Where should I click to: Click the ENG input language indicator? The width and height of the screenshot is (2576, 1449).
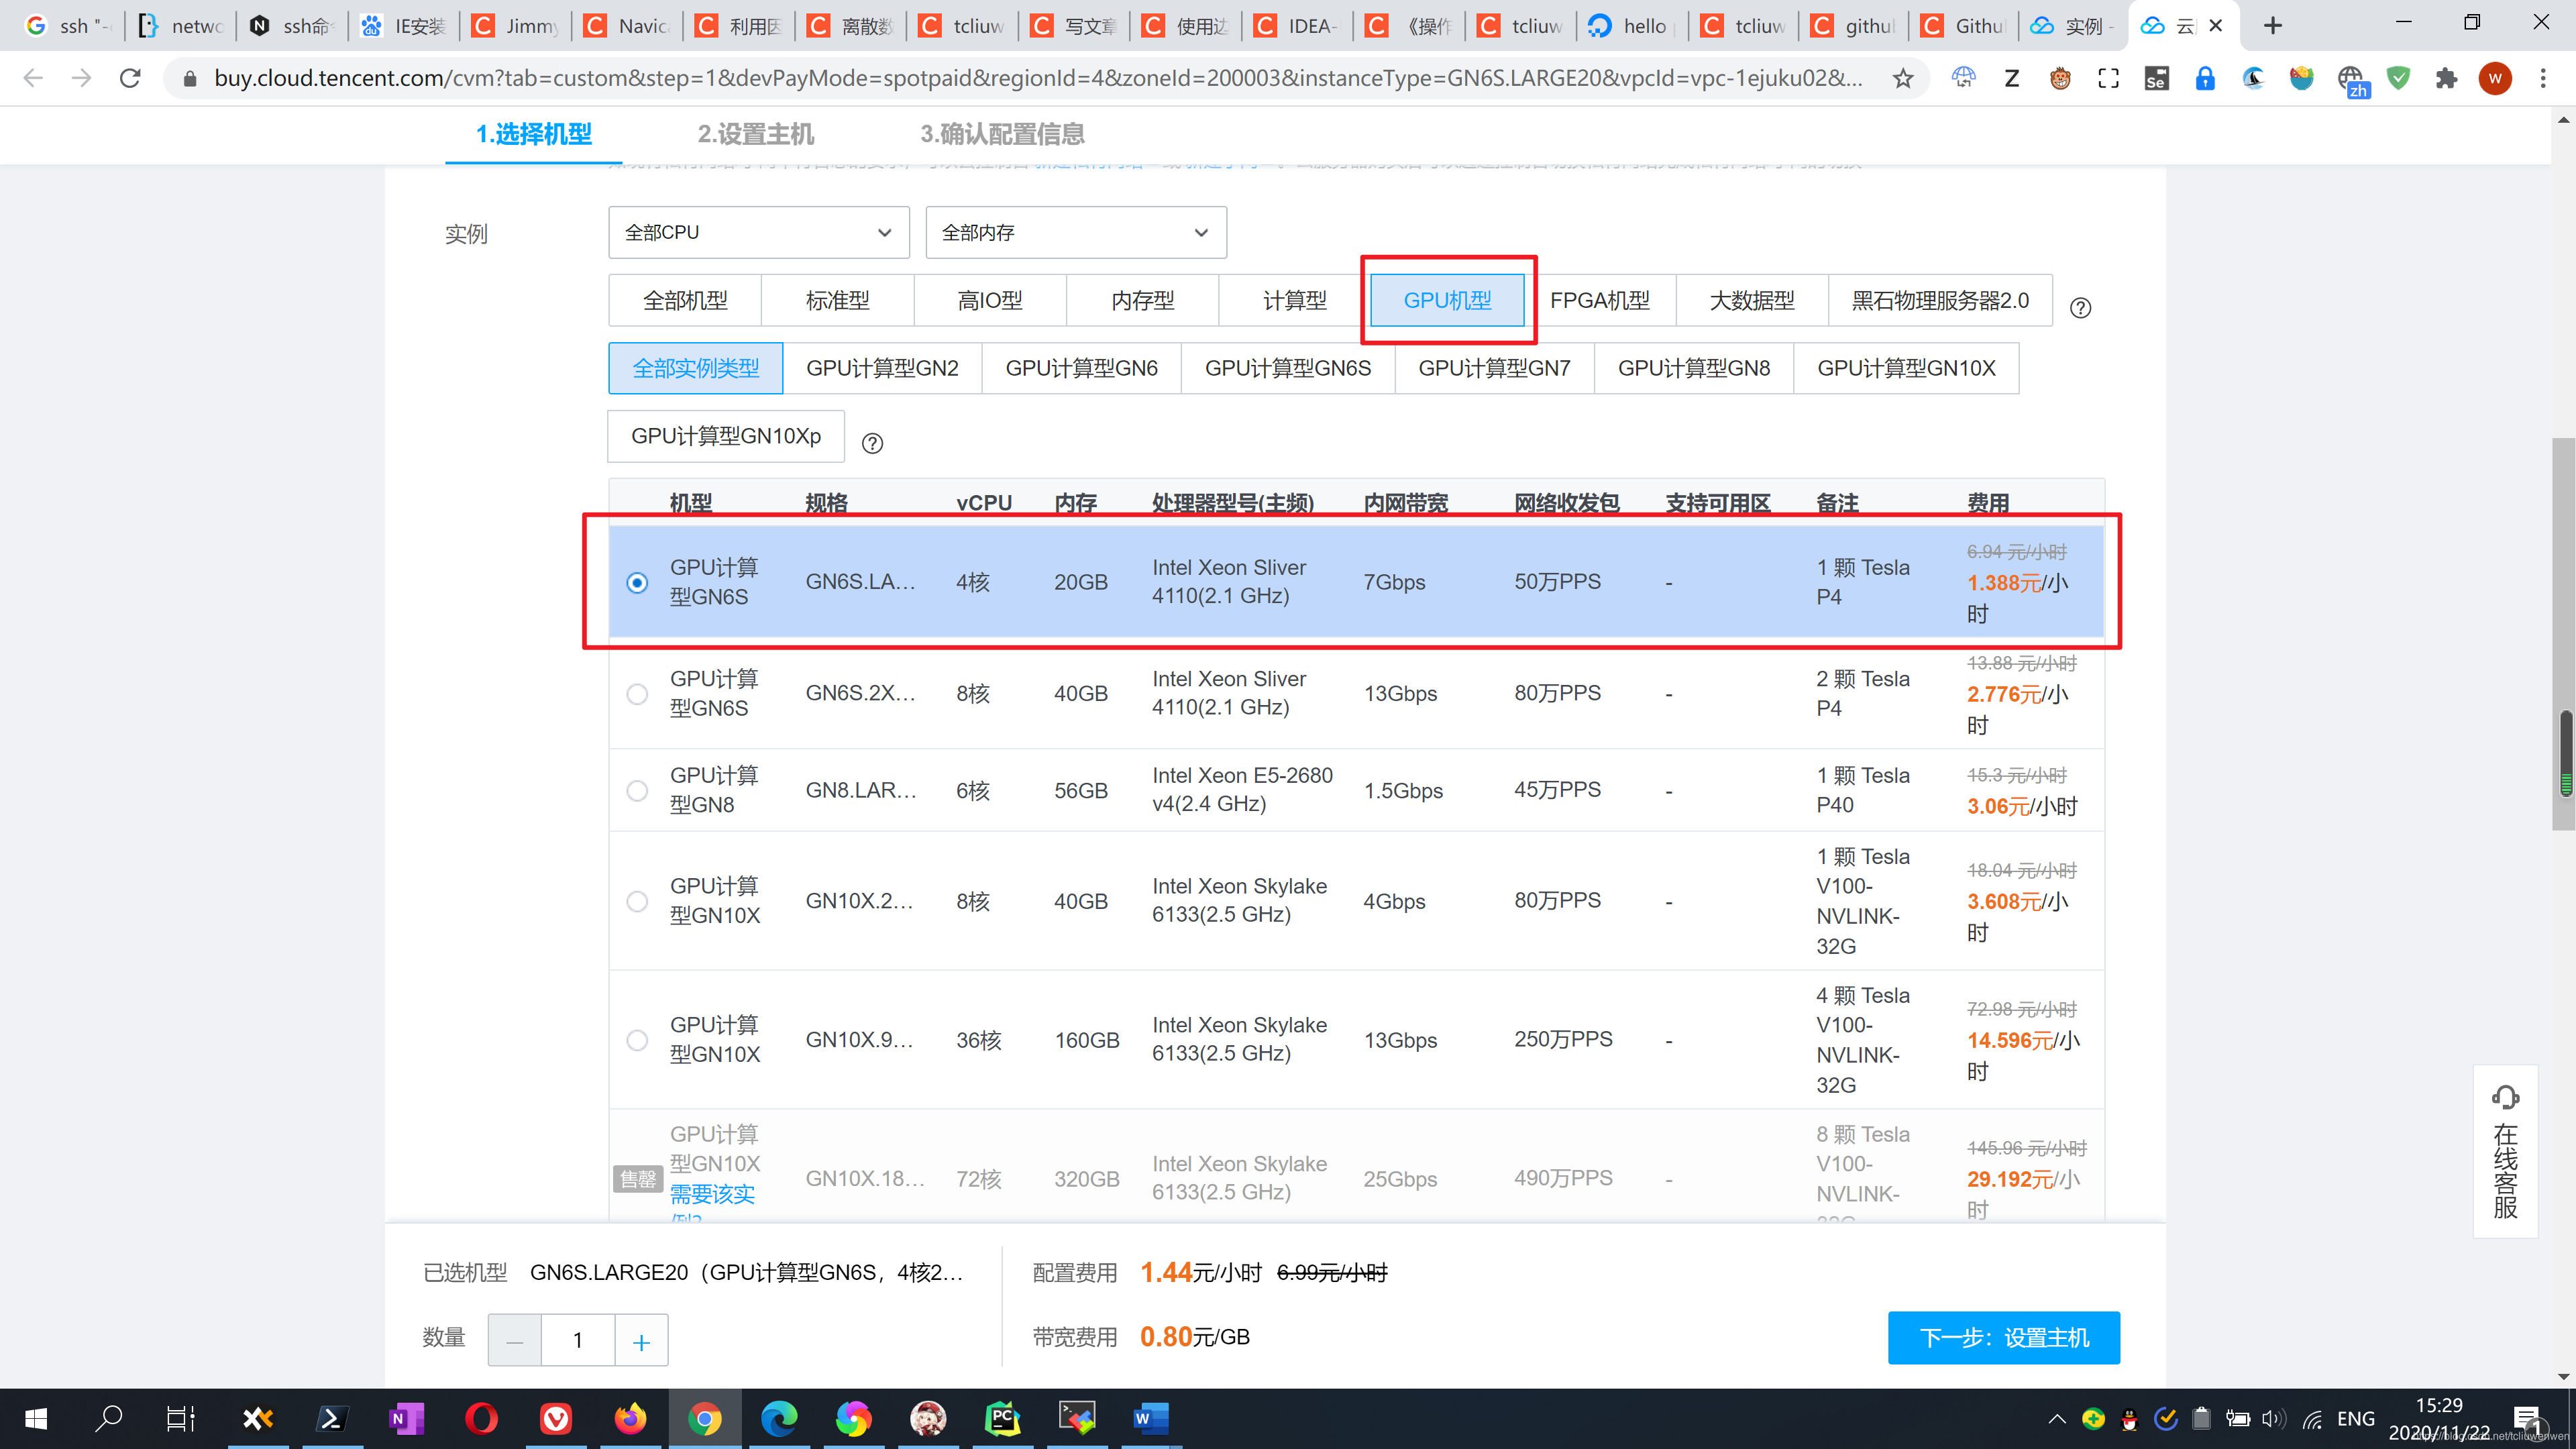2356,1419
